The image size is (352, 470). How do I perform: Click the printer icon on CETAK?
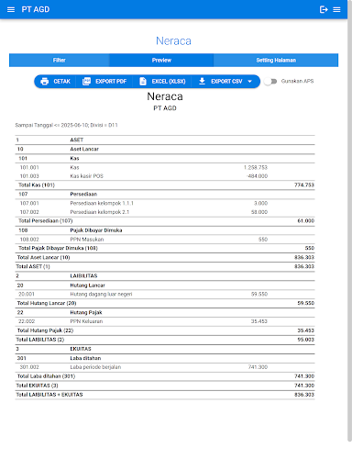tap(45, 82)
